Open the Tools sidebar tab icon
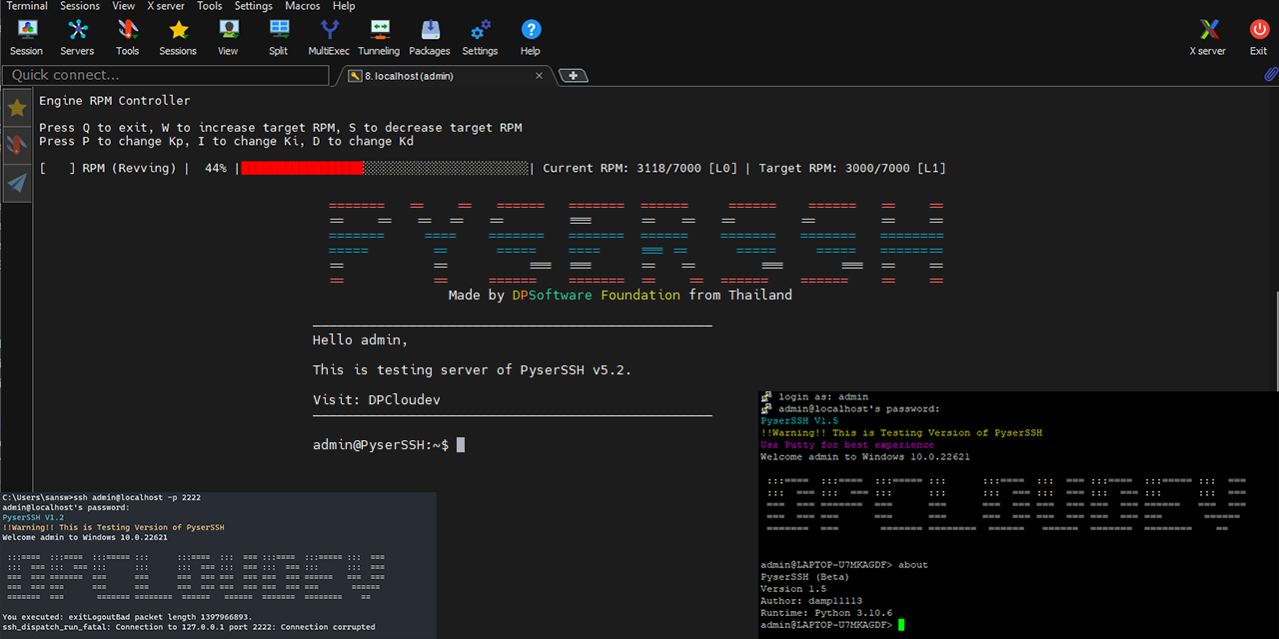This screenshot has height=639, width=1279. tap(17, 145)
